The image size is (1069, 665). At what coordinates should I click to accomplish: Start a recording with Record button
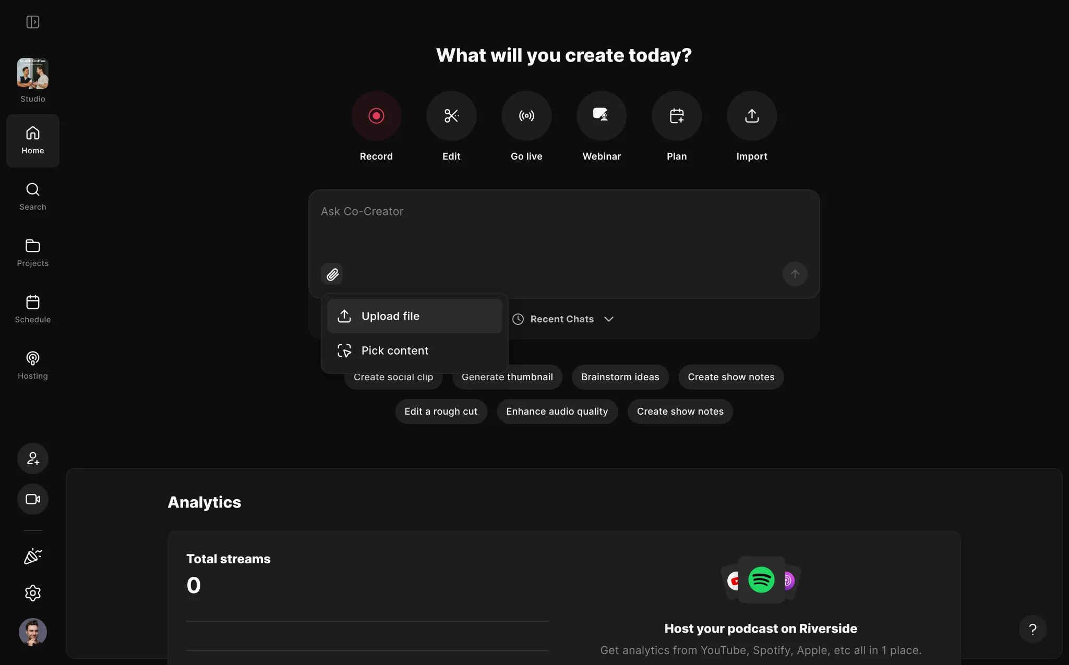(376, 116)
